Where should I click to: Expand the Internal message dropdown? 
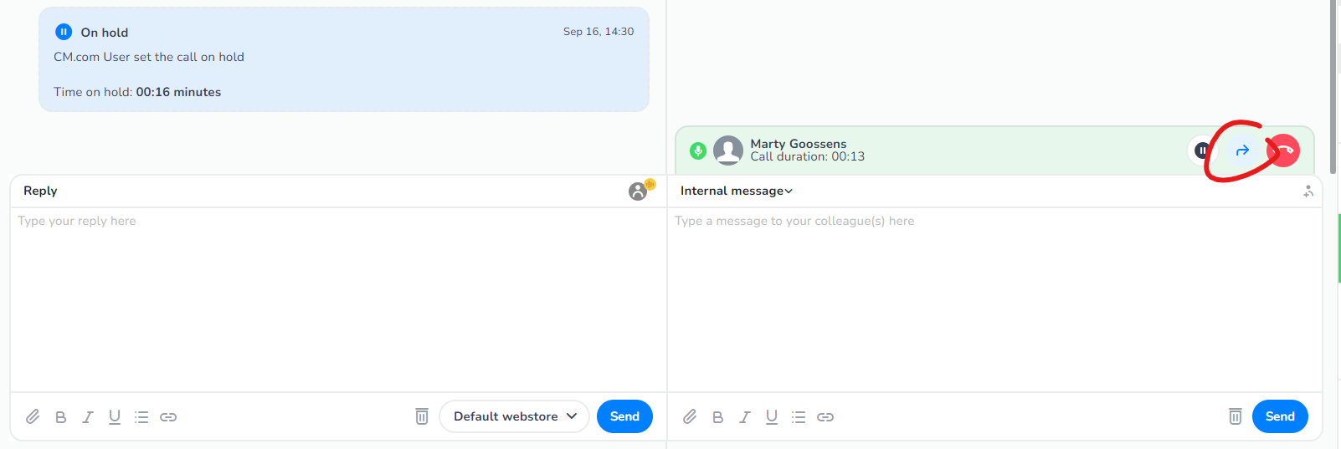pyautogui.click(x=736, y=191)
